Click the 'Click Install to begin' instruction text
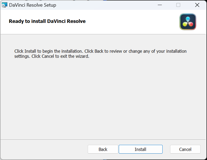Screen dimensions: 207x160 100,54
